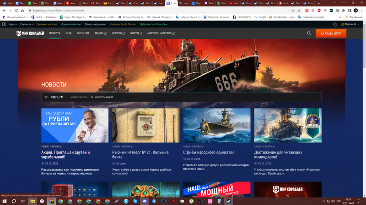Screen dimensions: 366x205
Task: Switch to the Twitch browser tab
Action: (209, 3)
